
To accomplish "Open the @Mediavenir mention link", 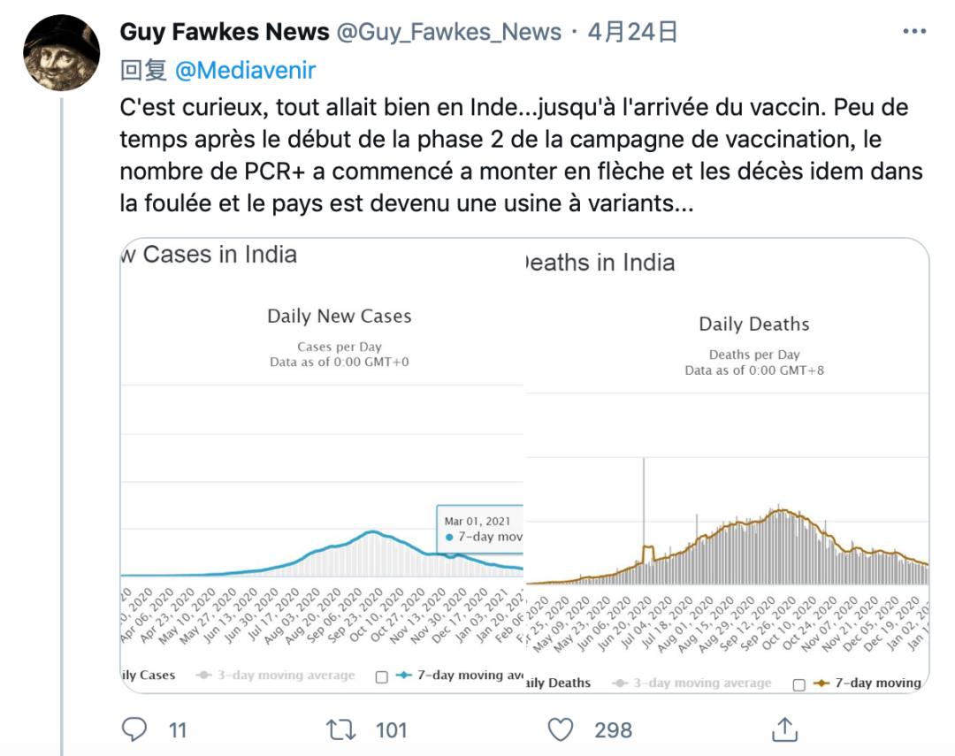I will pyautogui.click(x=245, y=71).
